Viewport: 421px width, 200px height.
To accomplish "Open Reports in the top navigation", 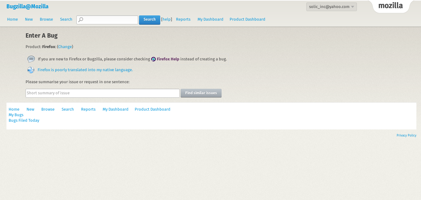I will click(183, 19).
